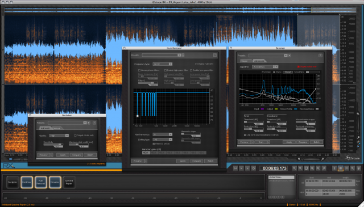Check Enable high-pass filter
This screenshot has width=364, height=207.
[166, 70]
